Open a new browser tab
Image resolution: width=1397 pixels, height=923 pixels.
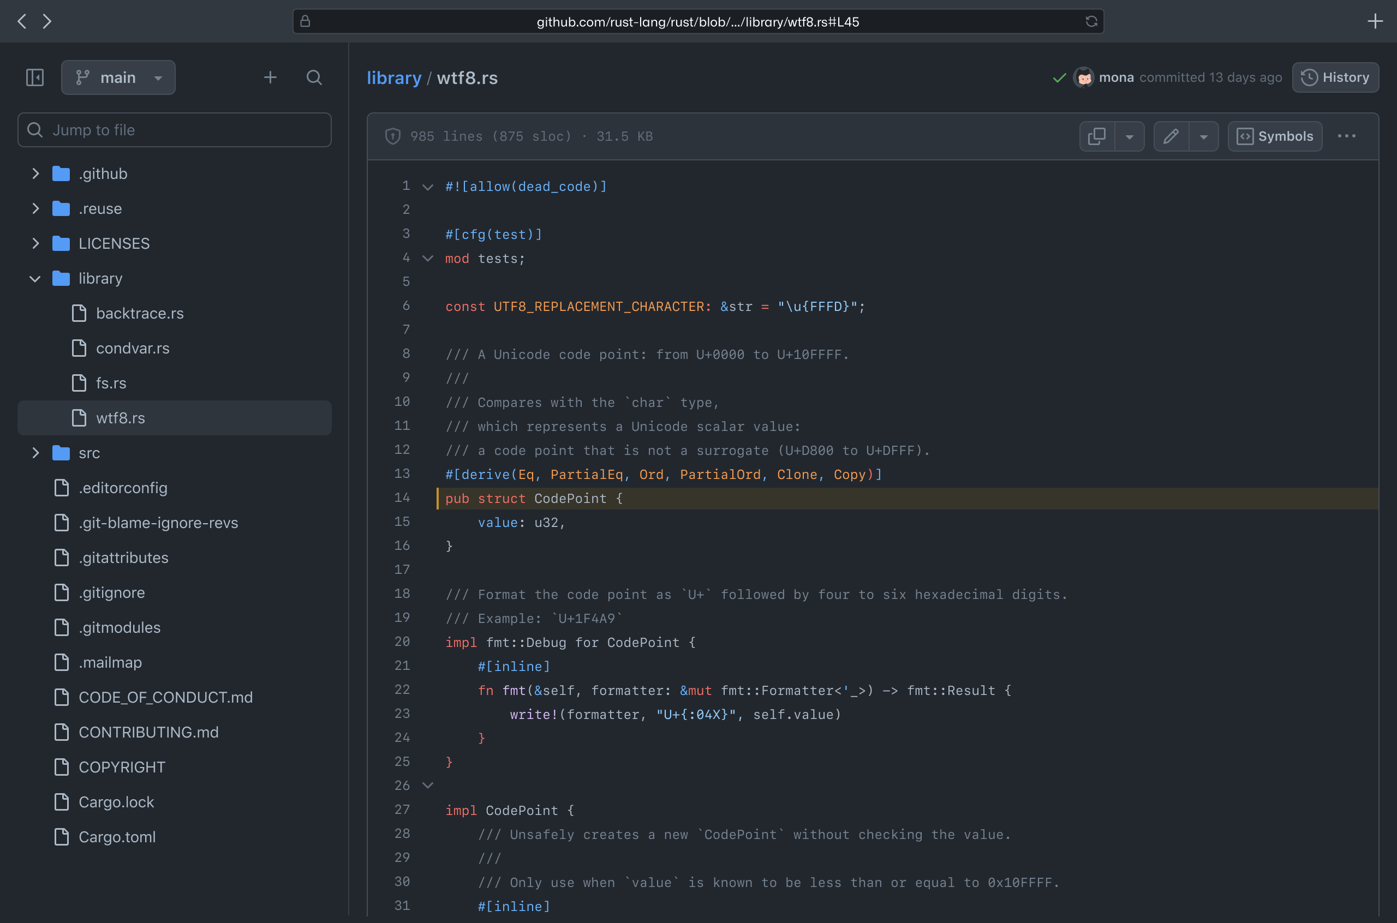pos(1375,22)
